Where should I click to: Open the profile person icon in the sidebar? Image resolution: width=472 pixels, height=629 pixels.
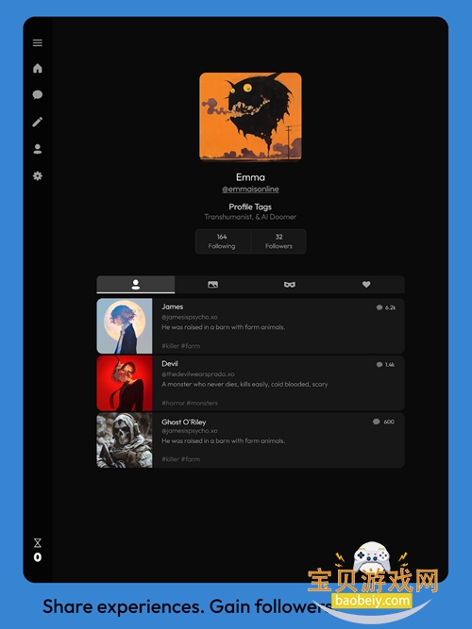pyautogui.click(x=38, y=149)
